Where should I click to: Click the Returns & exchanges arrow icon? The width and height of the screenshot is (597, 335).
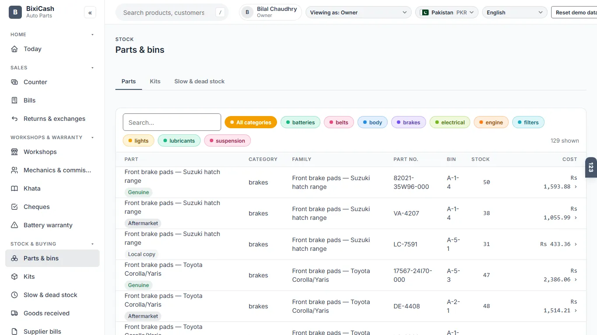[x=14, y=119]
